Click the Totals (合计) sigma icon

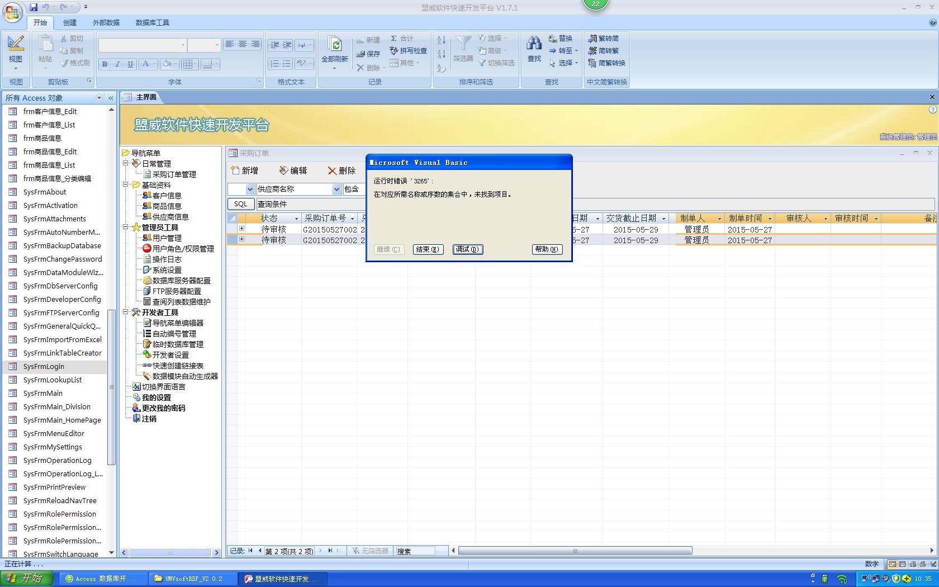(x=402, y=39)
